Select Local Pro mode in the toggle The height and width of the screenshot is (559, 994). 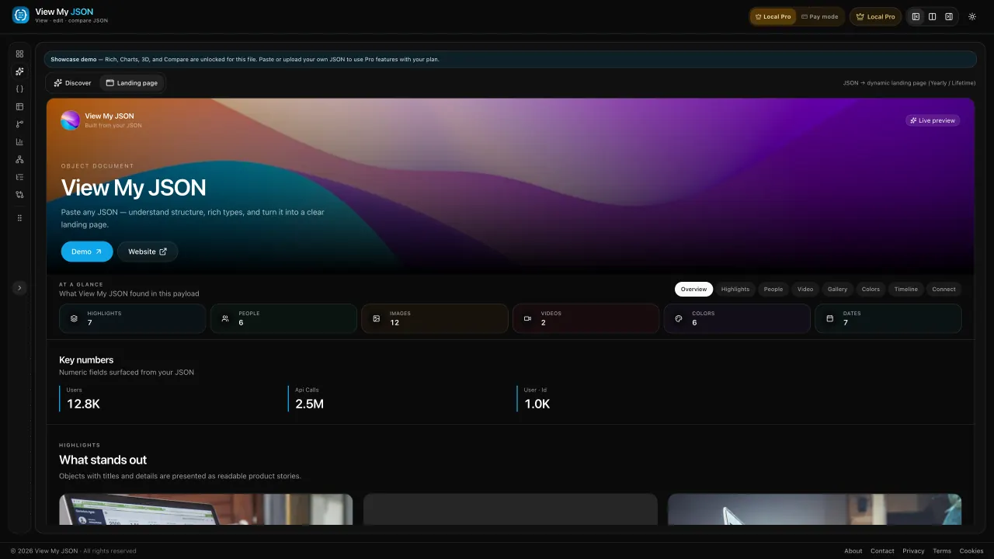773,16
